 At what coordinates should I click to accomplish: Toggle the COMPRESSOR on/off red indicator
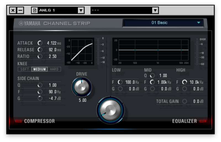(18, 121)
